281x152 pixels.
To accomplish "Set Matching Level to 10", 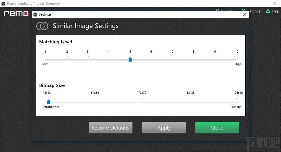I will [237, 52].
